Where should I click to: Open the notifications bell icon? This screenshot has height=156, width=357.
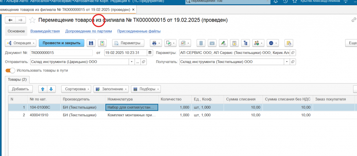pos(276,2)
